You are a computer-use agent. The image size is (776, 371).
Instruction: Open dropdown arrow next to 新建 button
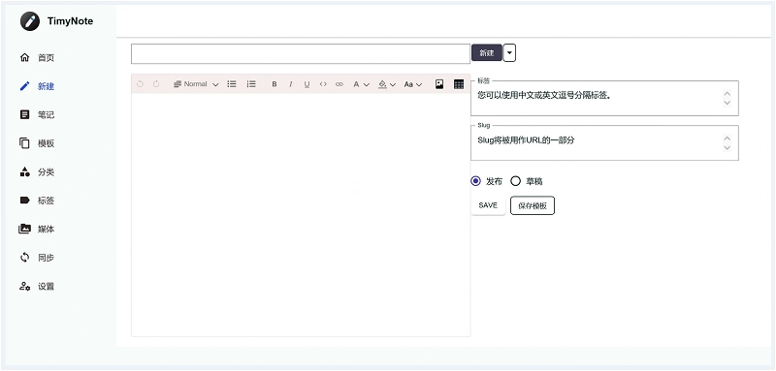510,53
